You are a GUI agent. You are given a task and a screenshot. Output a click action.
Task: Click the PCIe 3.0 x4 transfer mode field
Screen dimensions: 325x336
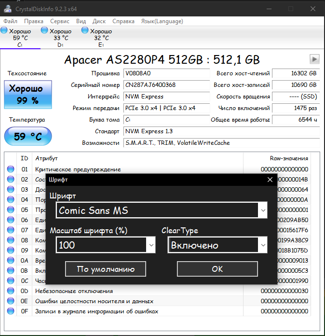[166, 108]
